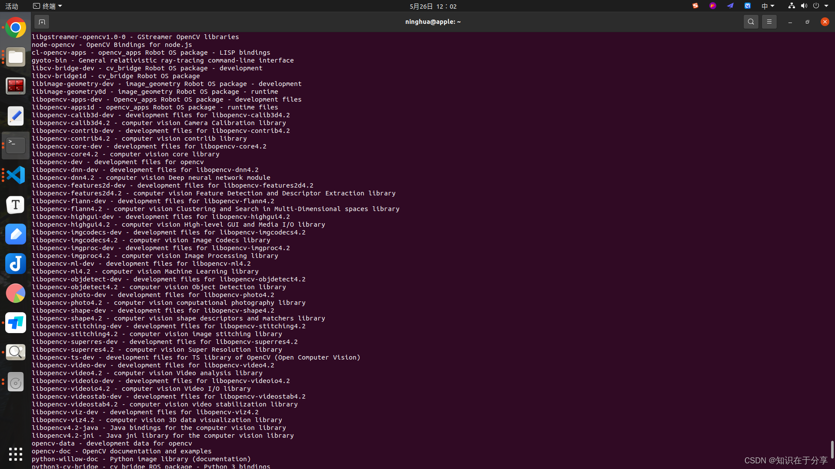
Task: Click the 'gyoto-bin' package line
Action: click(163, 60)
